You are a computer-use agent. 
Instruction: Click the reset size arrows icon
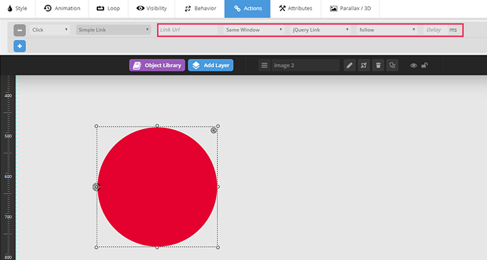coord(364,66)
